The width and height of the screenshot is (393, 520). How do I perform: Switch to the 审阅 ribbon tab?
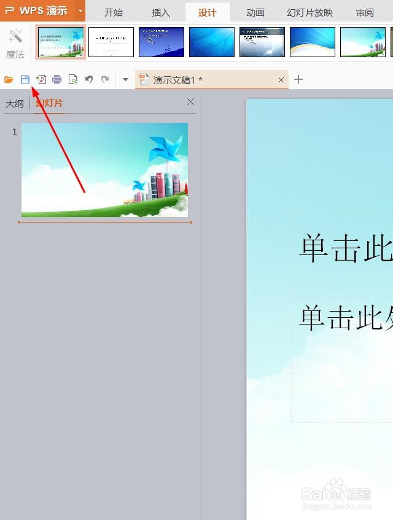365,13
